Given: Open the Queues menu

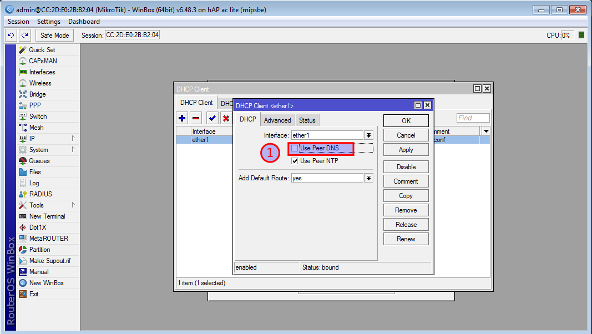Looking at the screenshot, I should pos(39,161).
